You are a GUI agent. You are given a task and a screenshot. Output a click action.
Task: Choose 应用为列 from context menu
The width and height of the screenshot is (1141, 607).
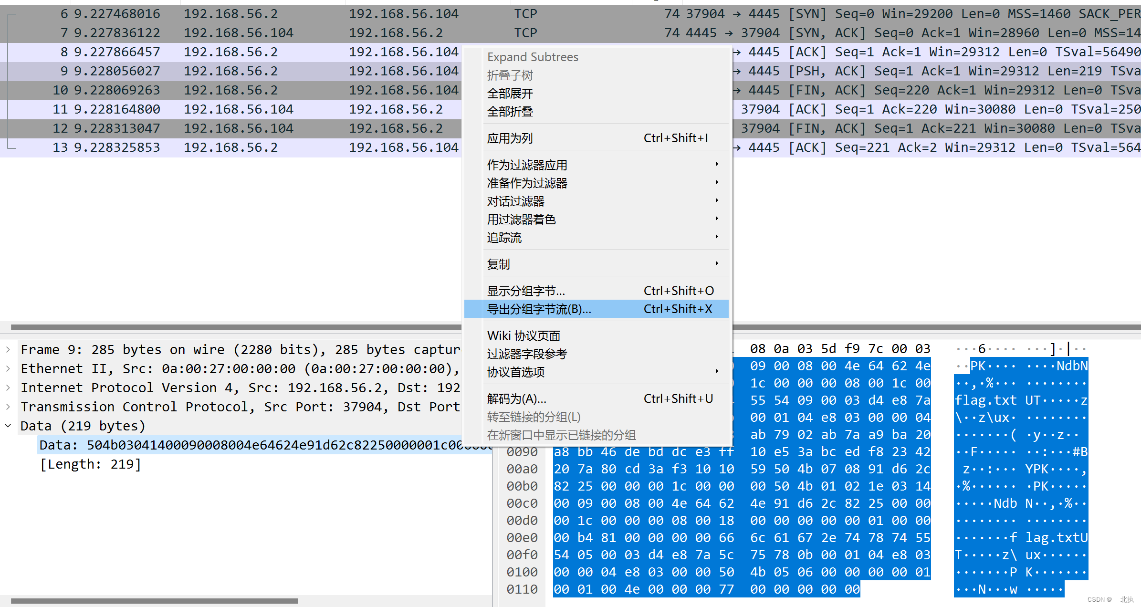(x=510, y=138)
